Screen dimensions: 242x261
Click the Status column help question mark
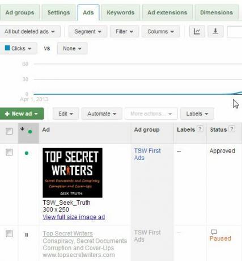click(x=232, y=129)
